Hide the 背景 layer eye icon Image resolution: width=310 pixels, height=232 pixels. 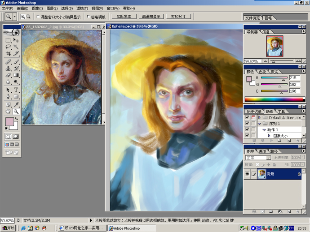click(247, 174)
